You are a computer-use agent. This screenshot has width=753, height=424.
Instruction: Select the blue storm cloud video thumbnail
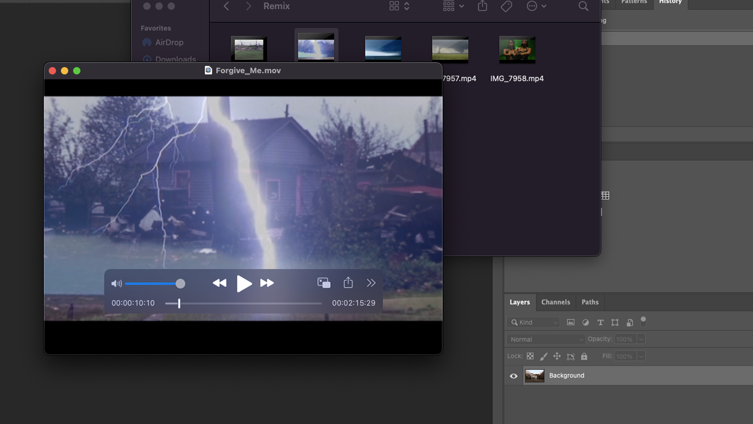click(x=383, y=49)
